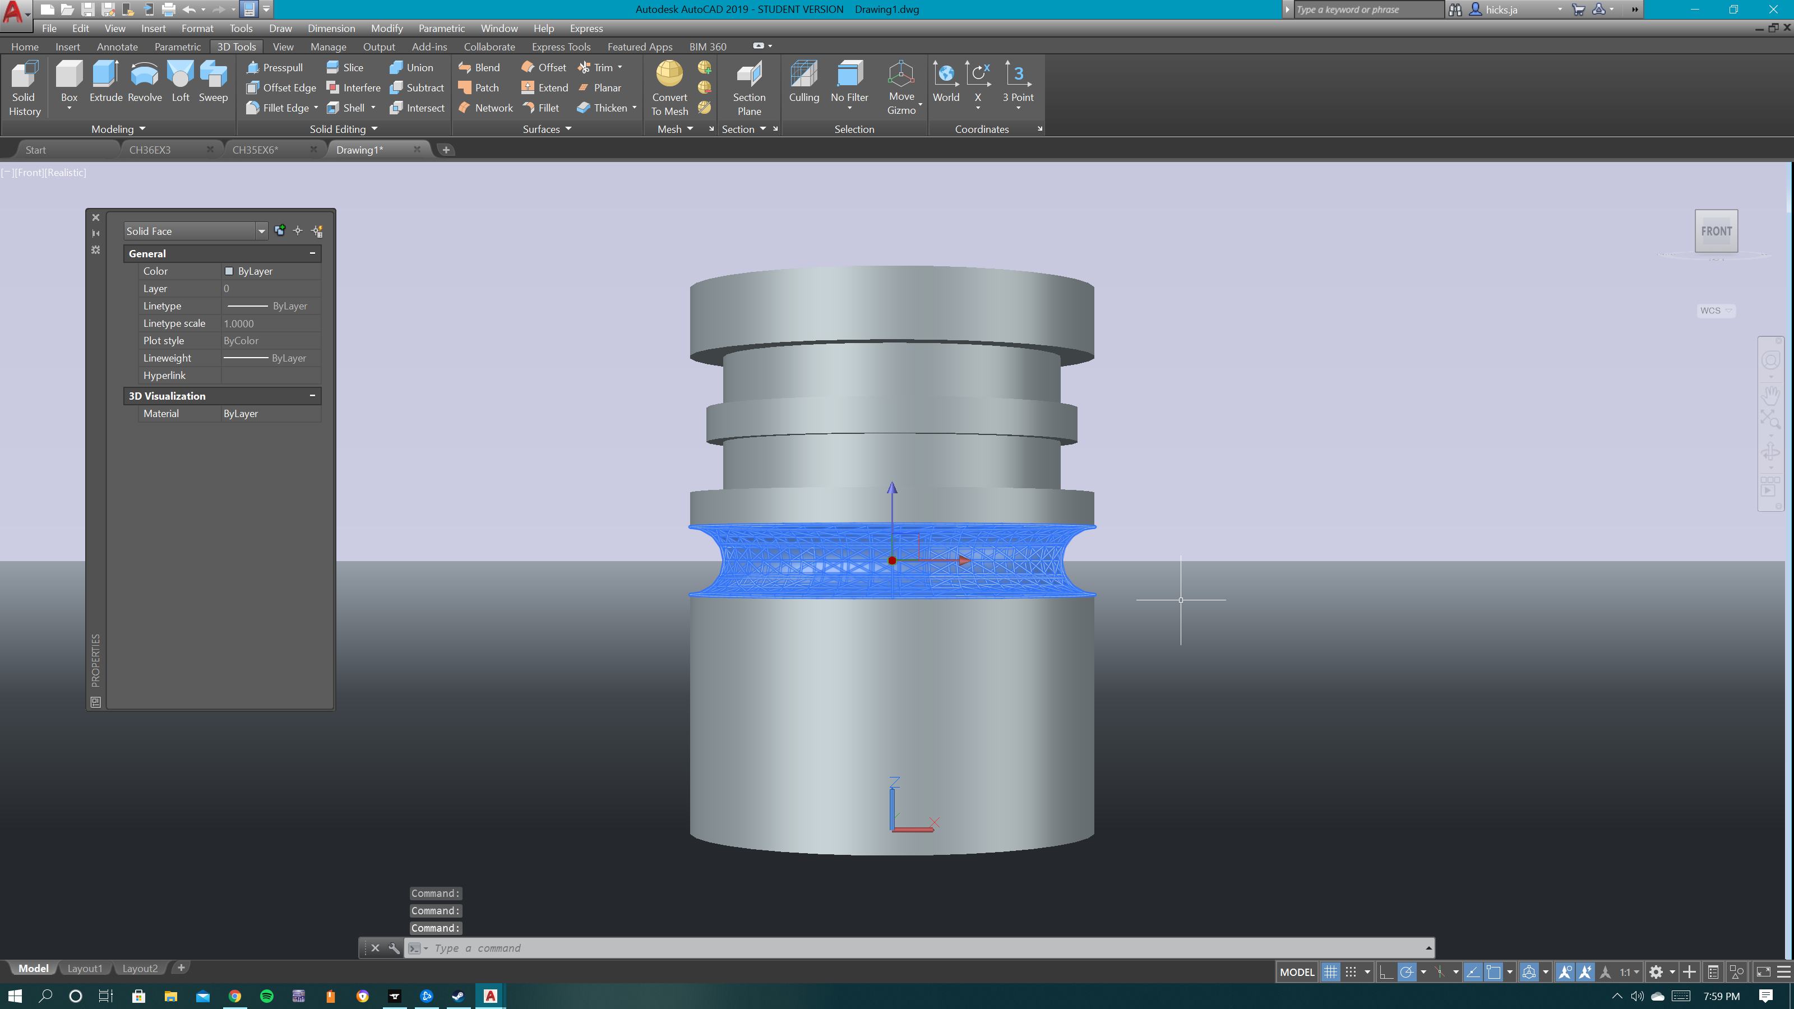Toggle PICKADD mode in Properties palette
1794x1009 pixels.
(280, 230)
